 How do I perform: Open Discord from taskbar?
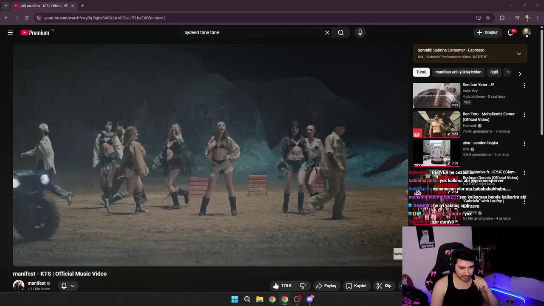(310, 299)
